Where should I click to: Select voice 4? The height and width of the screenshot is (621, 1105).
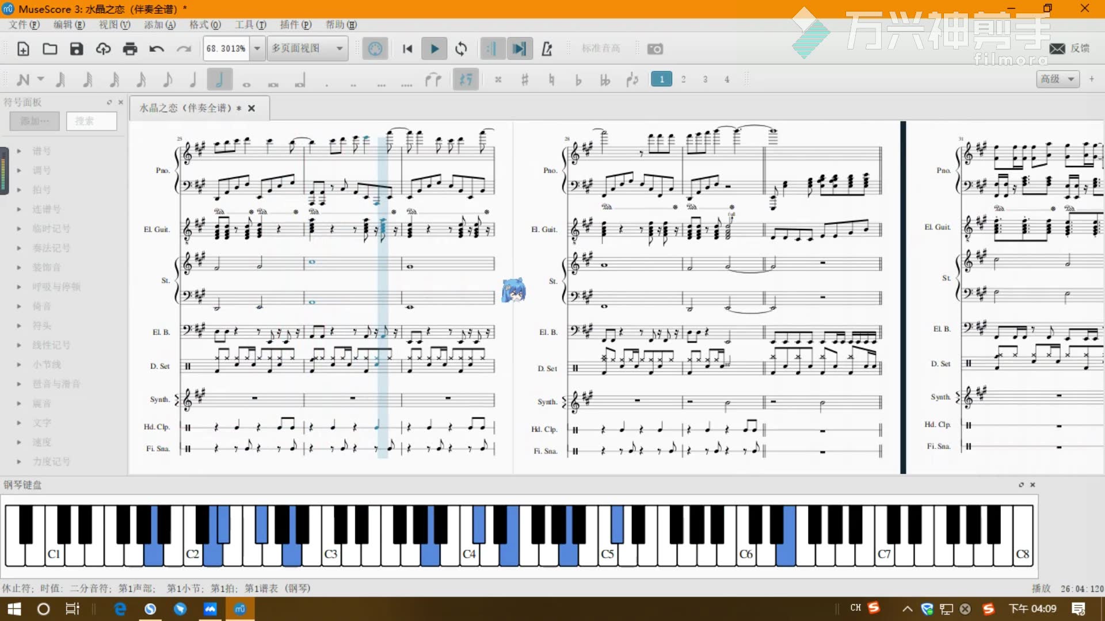coord(727,79)
